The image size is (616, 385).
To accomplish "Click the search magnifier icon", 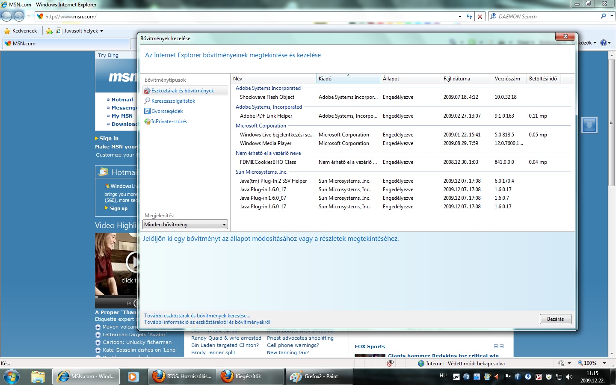I will coord(603,16).
